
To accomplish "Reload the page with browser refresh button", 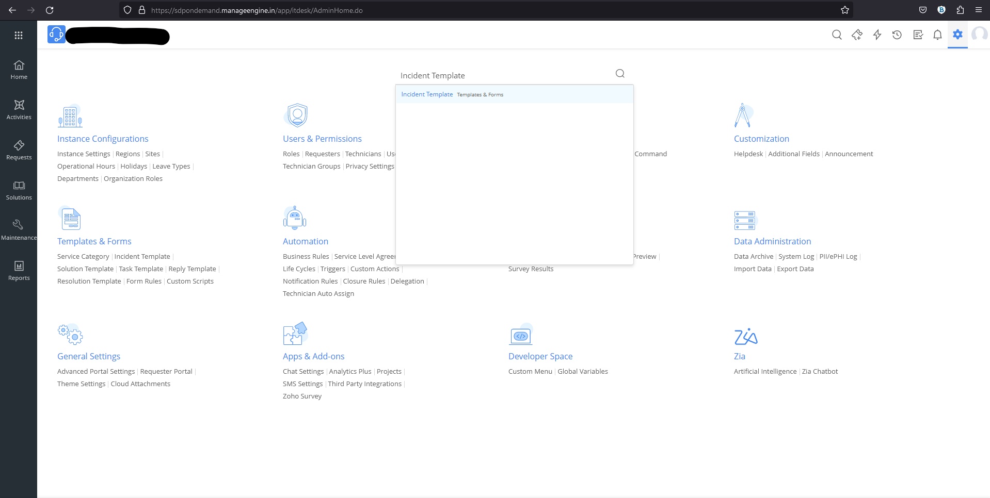I will pos(50,10).
